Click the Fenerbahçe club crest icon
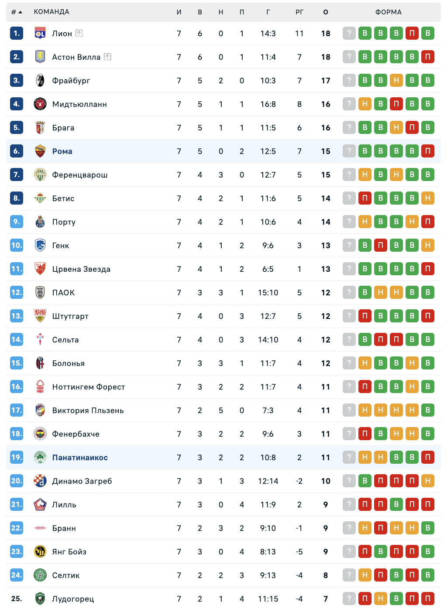This screenshot has width=447, height=609. pos(40,434)
